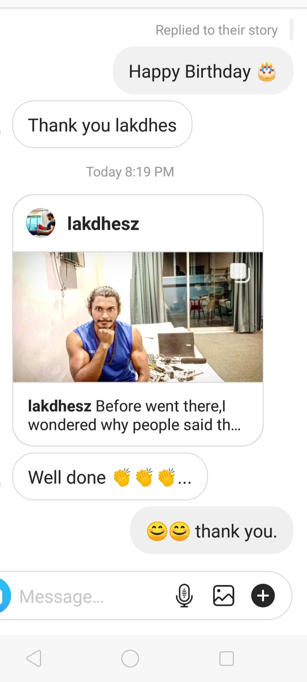The image size is (307, 682).
Task: Tap the Android home circle button
Action: (x=130, y=659)
